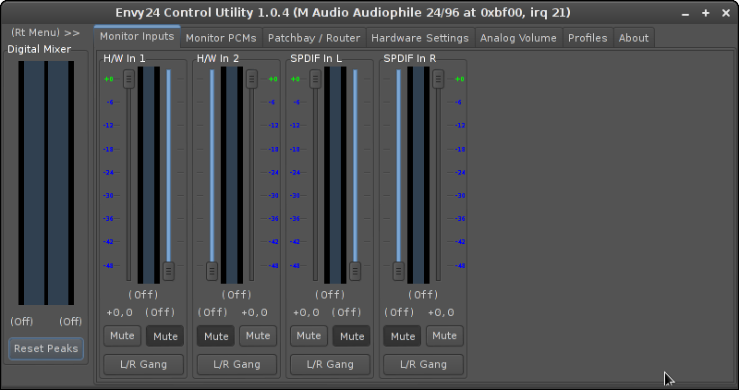Click the Digital Mixer peak meter
This screenshot has height=390, width=739.
pyautogui.click(x=46, y=183)
